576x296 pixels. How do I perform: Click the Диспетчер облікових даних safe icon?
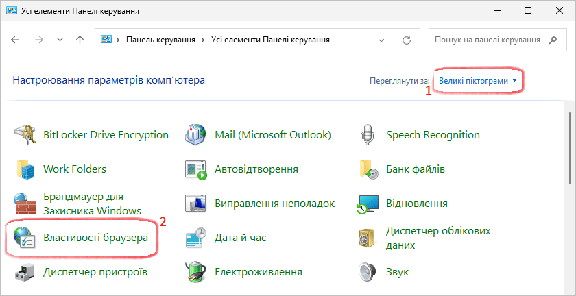[368, 238]
